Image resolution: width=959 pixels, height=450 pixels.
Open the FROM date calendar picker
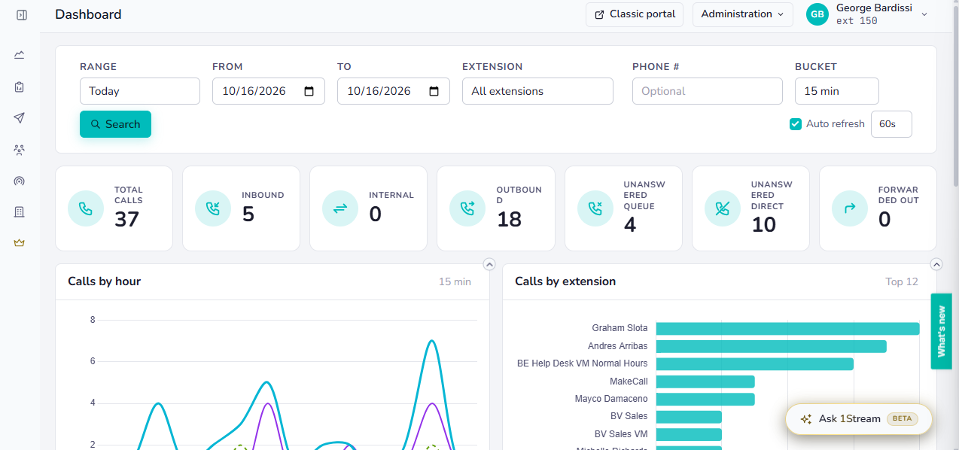pos(309,91)
